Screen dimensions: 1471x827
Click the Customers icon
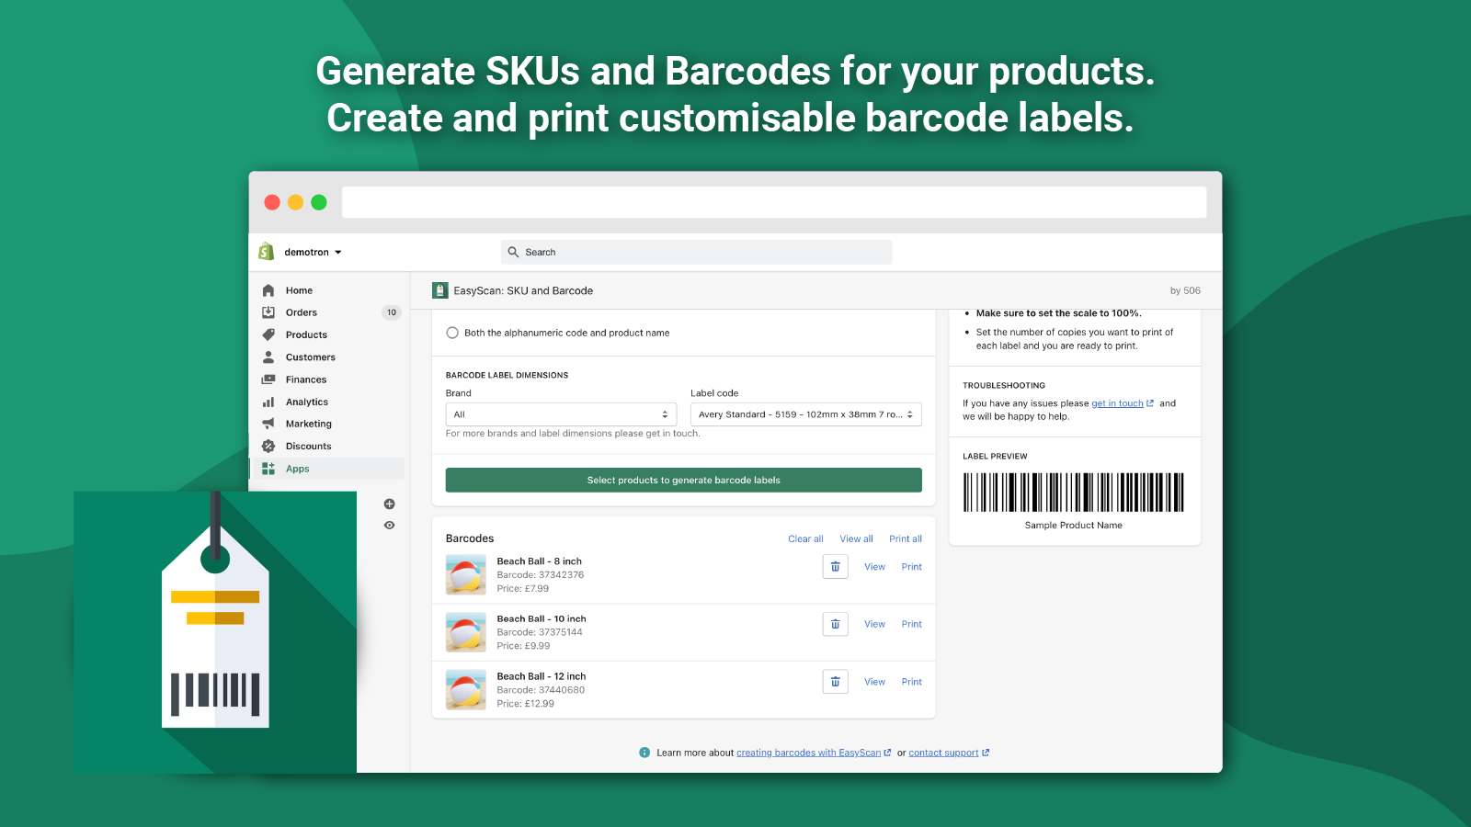(x=268, y=357)
